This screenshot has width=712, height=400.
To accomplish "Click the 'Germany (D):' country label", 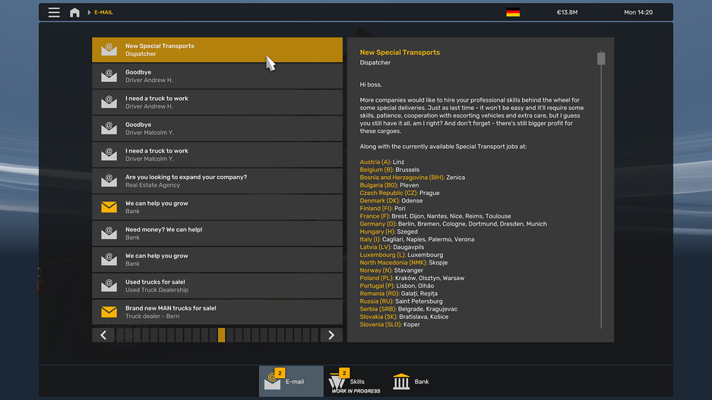I will [x=378, y=224].
